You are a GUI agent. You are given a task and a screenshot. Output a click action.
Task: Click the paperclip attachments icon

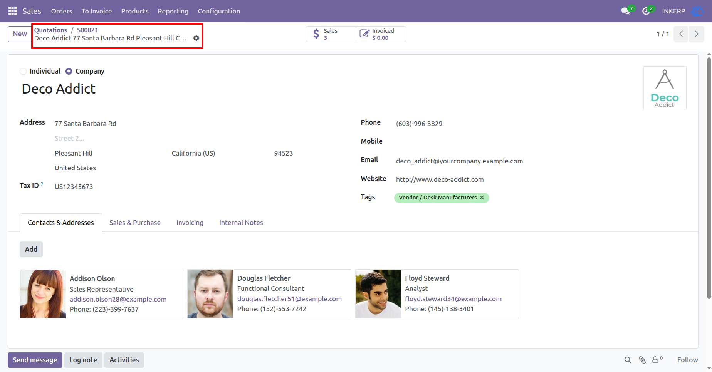tap(642, 360)
